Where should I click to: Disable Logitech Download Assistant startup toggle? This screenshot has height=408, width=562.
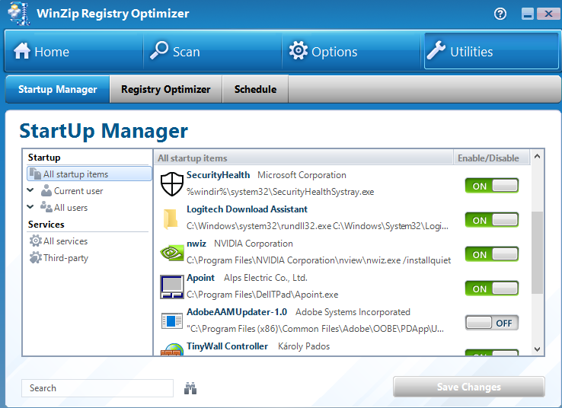(x=492, y=220)
